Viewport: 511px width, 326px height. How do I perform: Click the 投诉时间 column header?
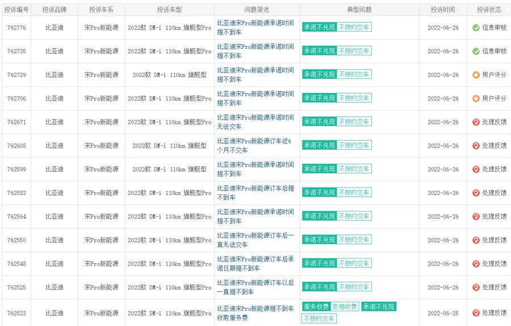coord(442,10)
